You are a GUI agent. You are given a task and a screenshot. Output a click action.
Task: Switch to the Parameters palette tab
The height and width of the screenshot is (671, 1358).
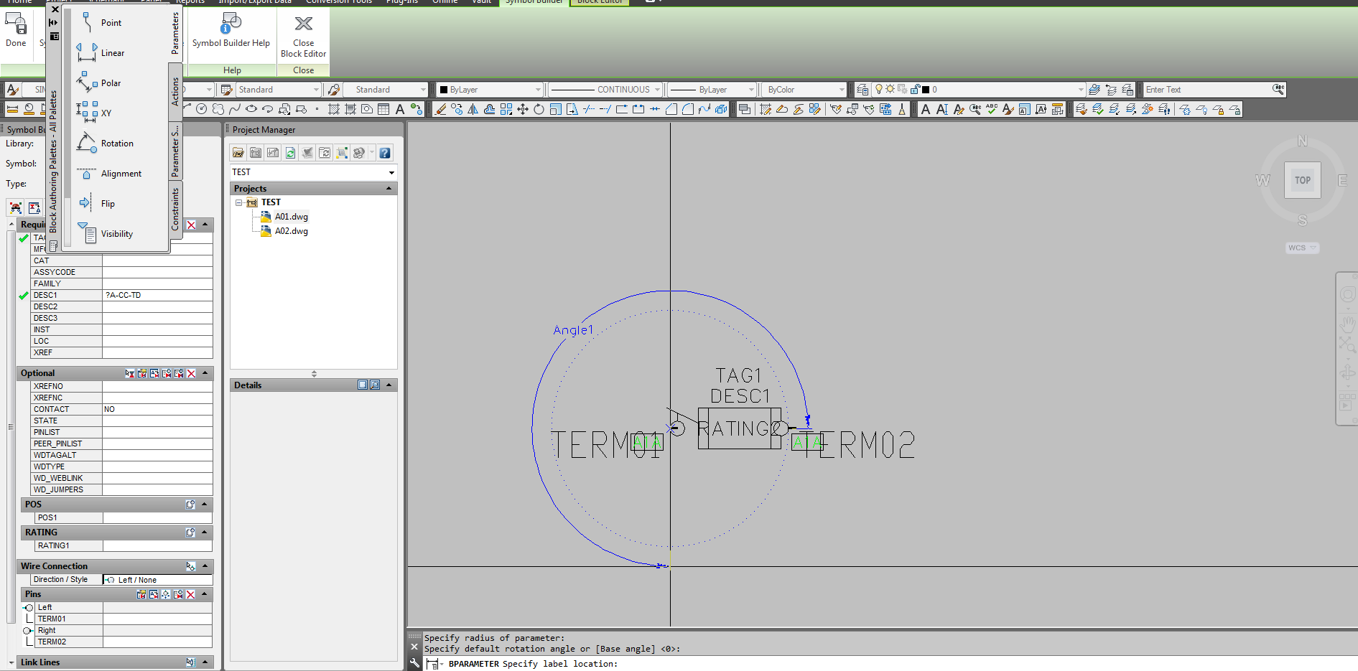tap(175, 33)
